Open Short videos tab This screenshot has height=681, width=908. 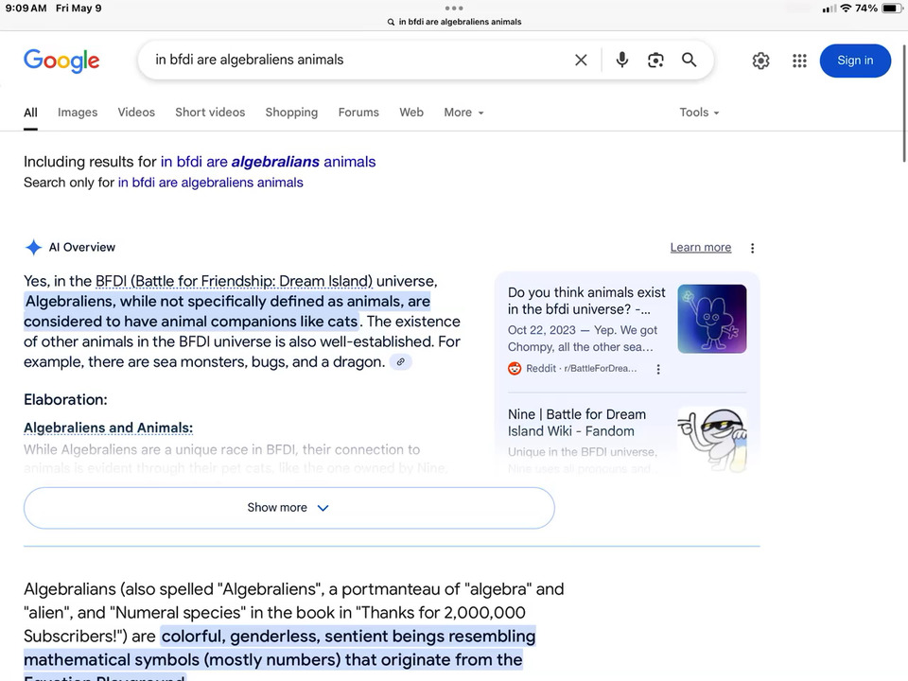[210, 113]
